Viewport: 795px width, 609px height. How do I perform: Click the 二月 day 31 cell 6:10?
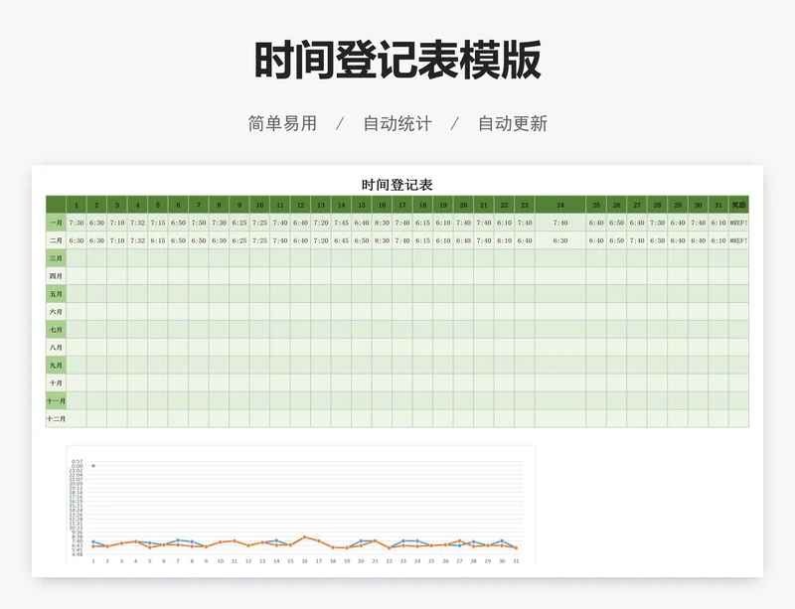(718, 240)
